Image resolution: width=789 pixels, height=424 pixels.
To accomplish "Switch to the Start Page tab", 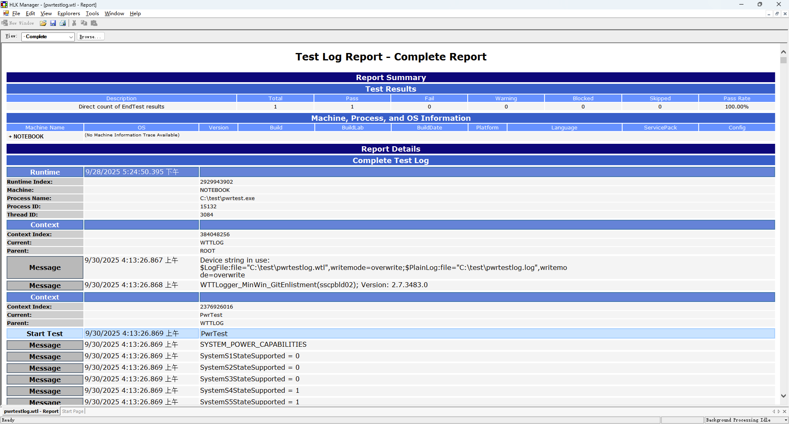I will coord(73,411).
